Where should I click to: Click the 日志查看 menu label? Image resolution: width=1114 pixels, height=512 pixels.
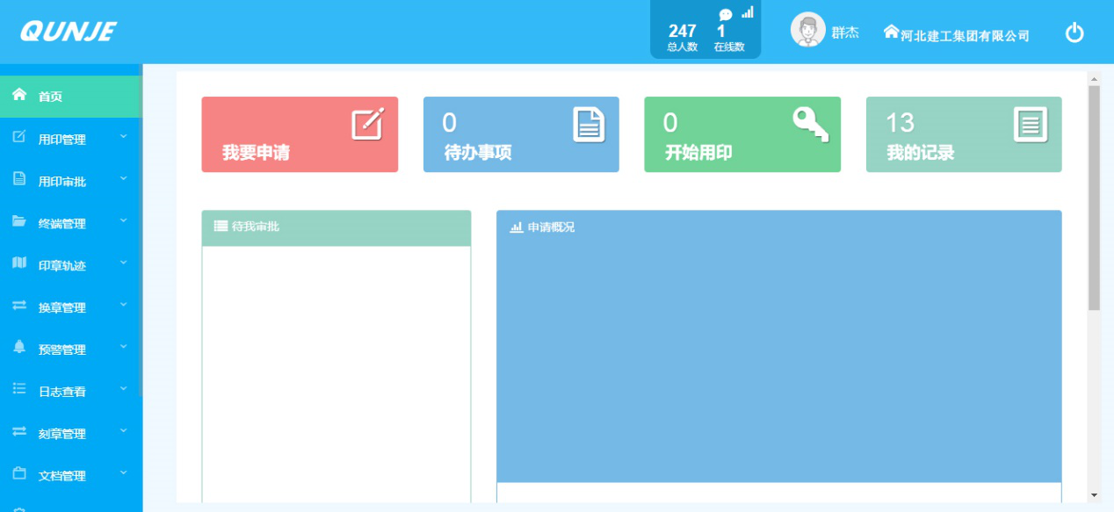tap(62, 392)
